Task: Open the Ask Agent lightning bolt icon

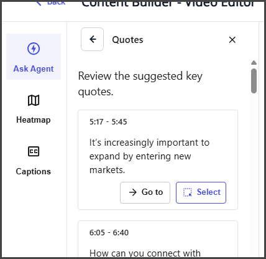Action: pos(34,49)
